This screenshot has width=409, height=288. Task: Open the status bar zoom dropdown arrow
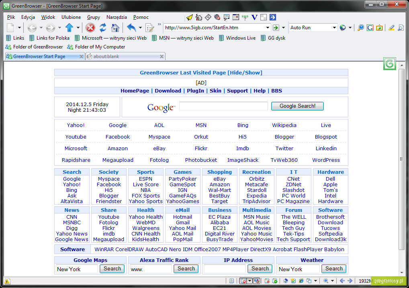click(x=332, y=281)
